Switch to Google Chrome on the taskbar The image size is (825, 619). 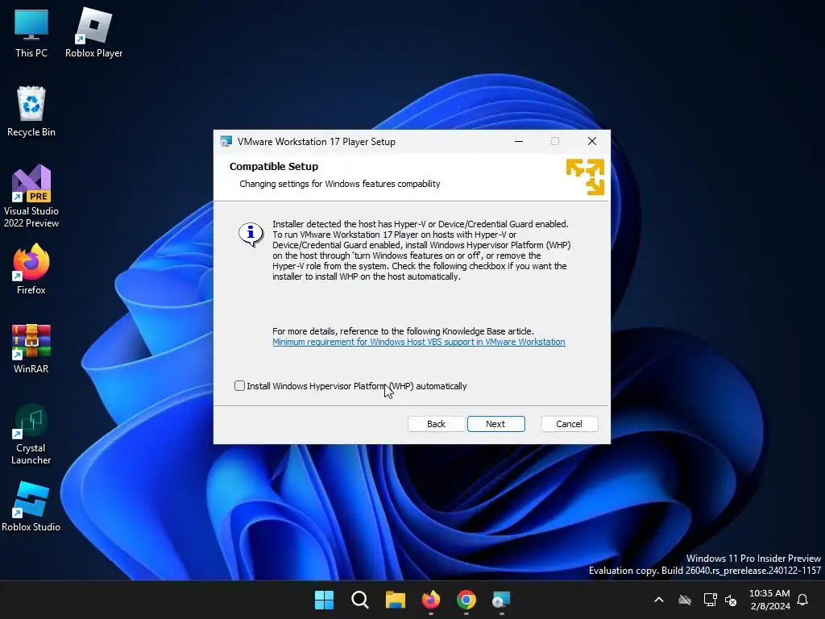(466, 600)
